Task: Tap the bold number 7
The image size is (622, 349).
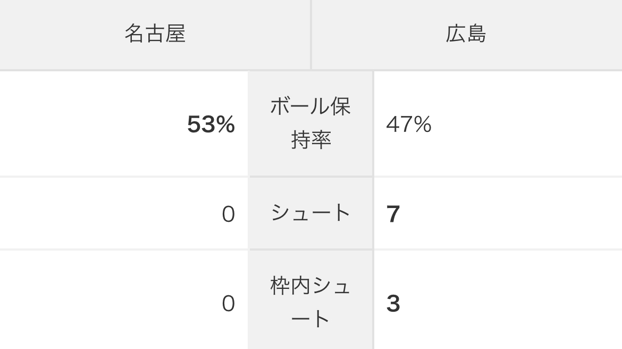Action: point(393,214)
